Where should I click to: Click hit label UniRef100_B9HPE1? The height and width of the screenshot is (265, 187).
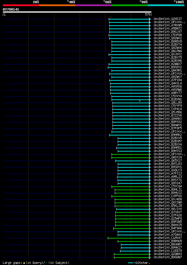click(168, 148)
